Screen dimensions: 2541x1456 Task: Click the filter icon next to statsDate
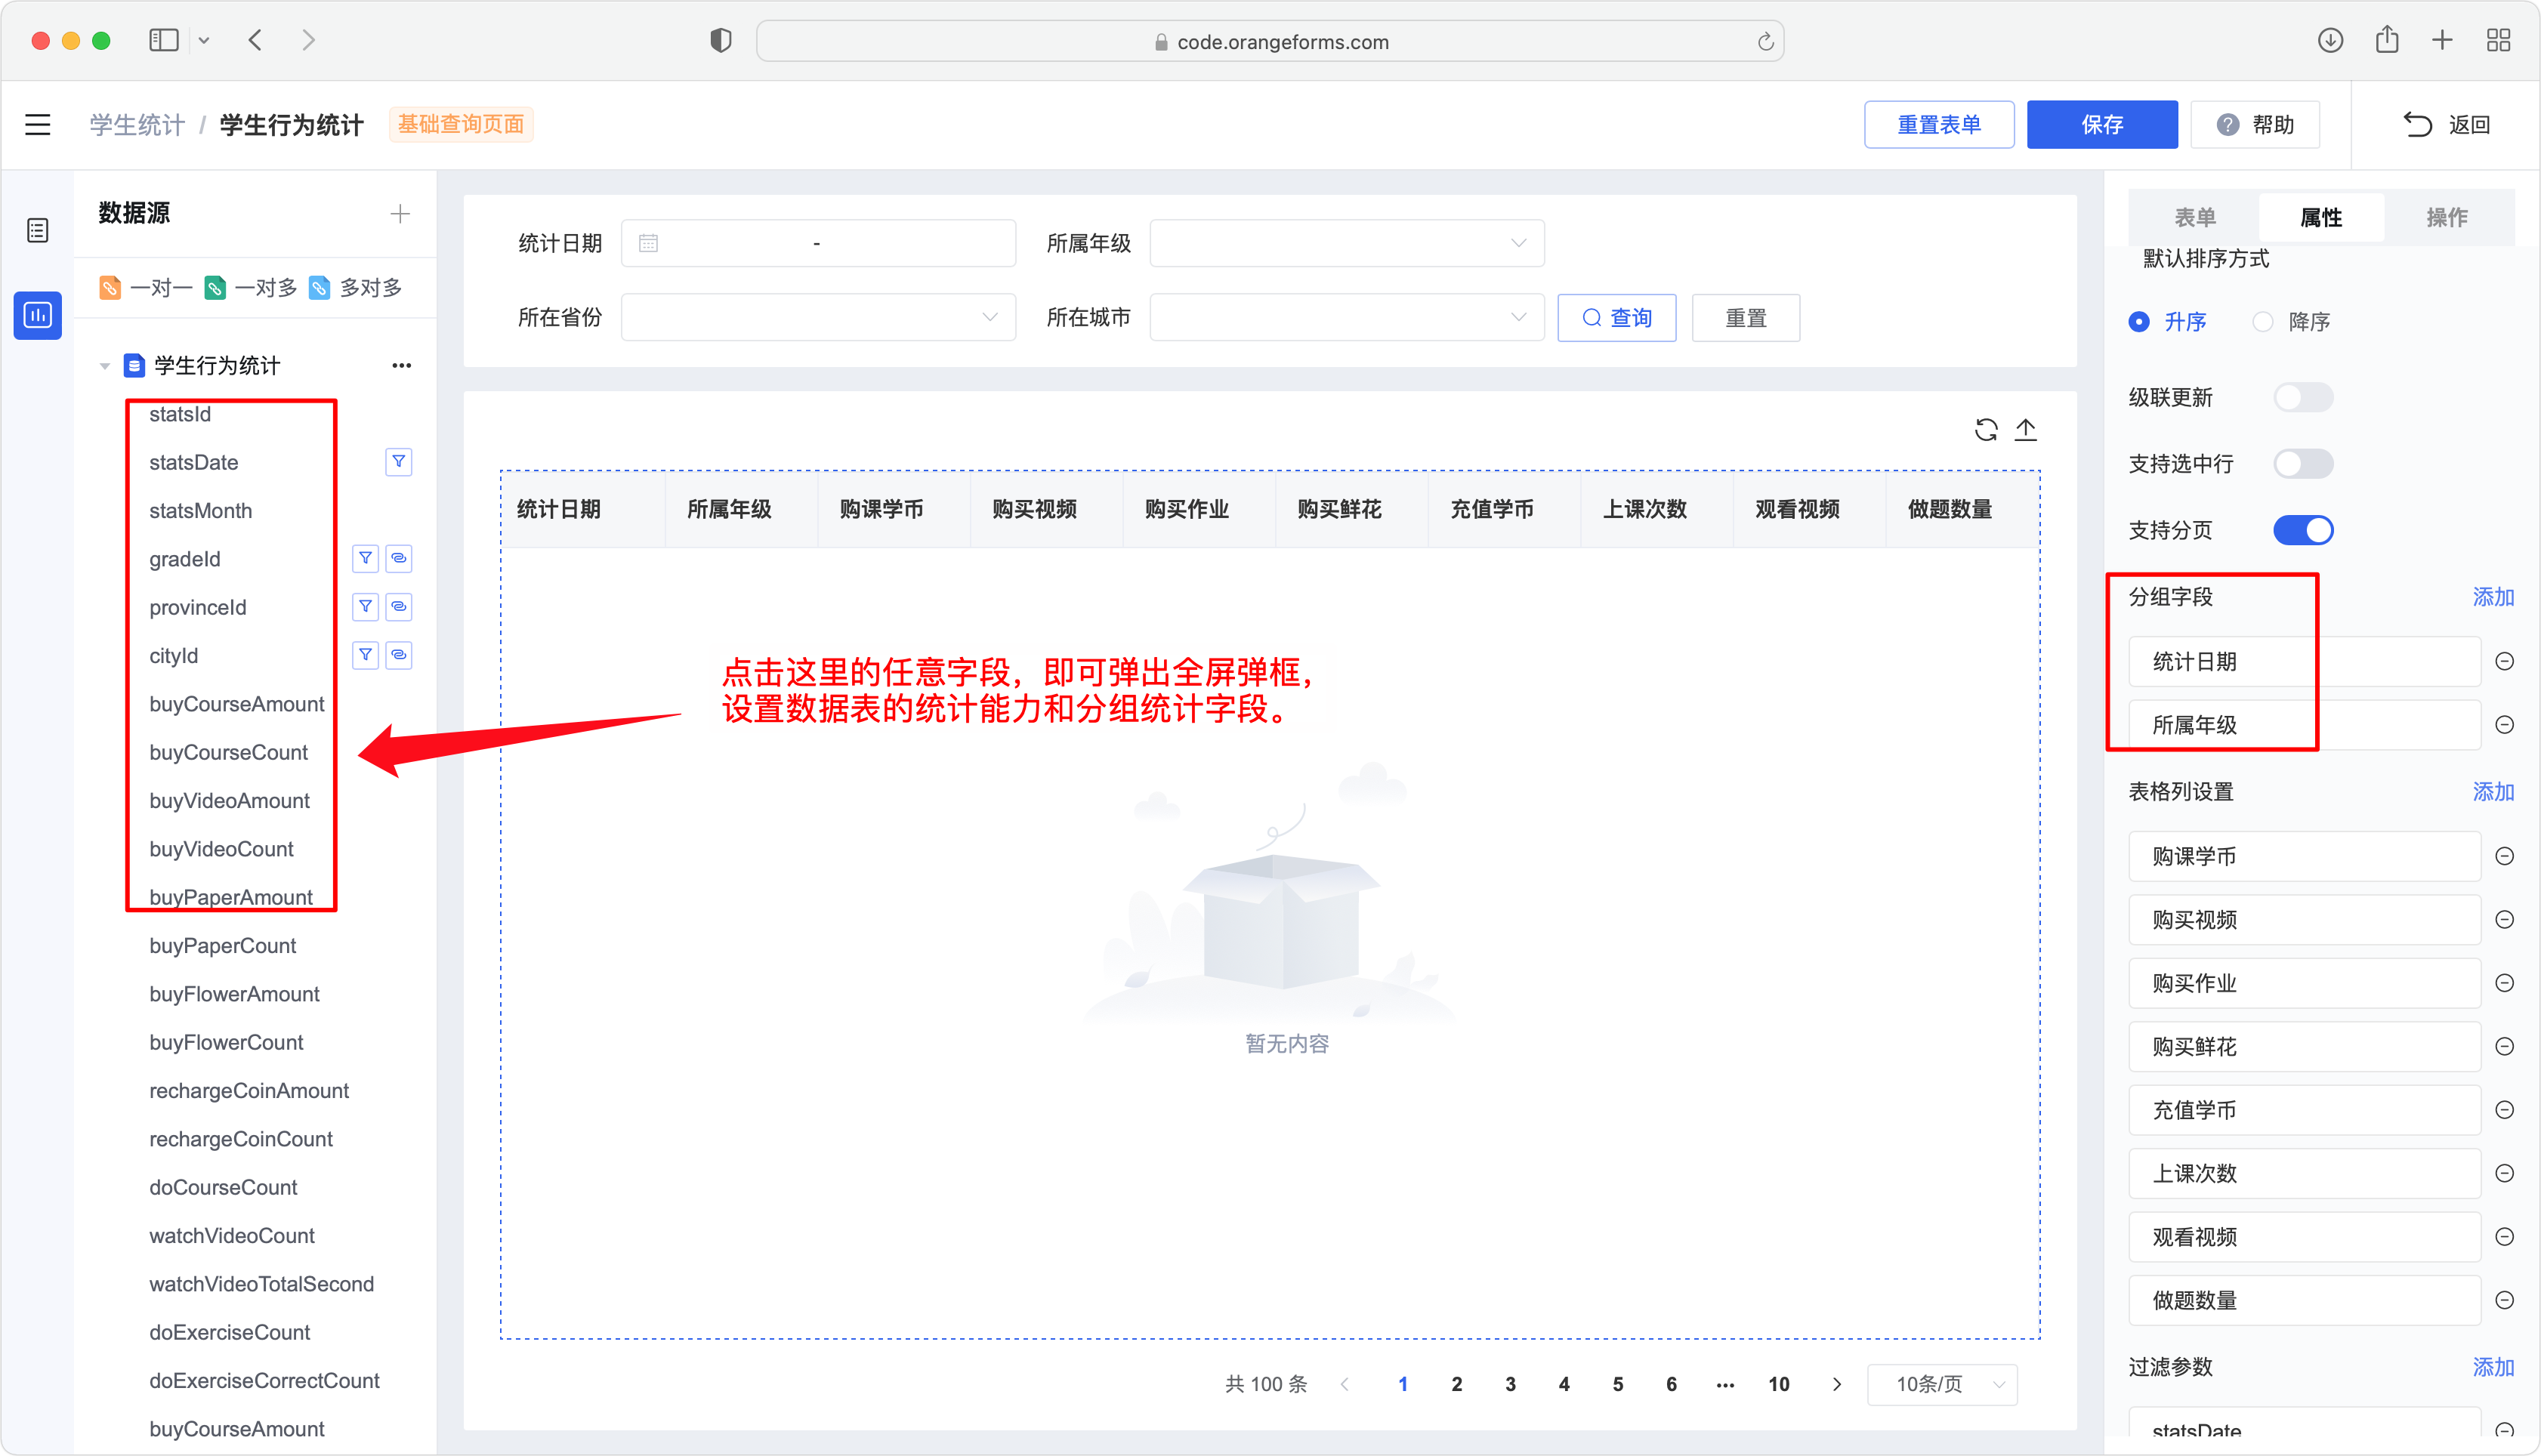(x=399, y=461)
